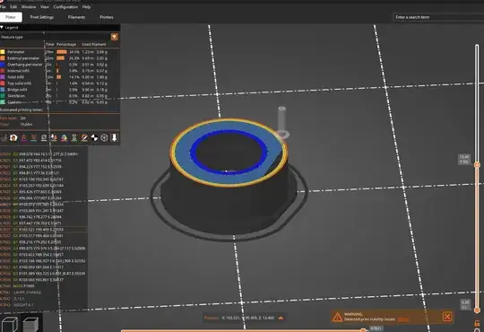Toggle seams visibility icon

[x=44, y=138]
